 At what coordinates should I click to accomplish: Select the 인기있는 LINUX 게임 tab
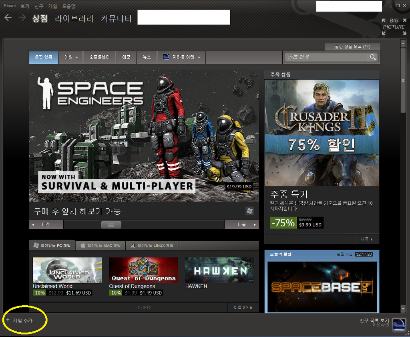[x=152, y=246]
